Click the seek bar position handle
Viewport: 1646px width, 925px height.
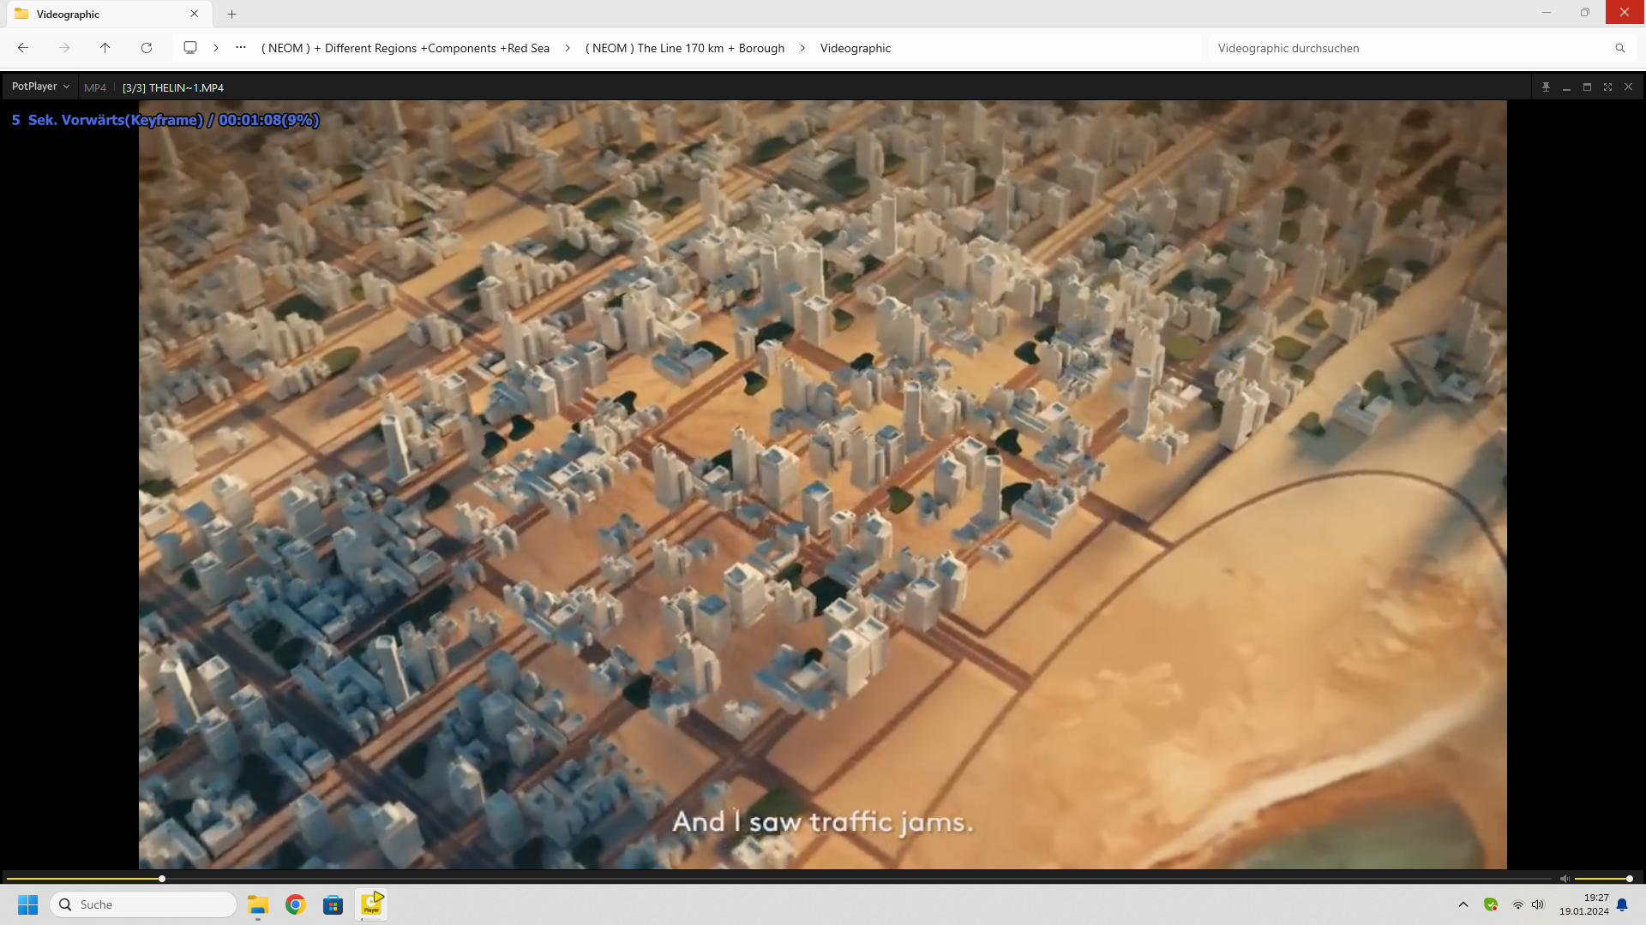click(x=162, y=879)
